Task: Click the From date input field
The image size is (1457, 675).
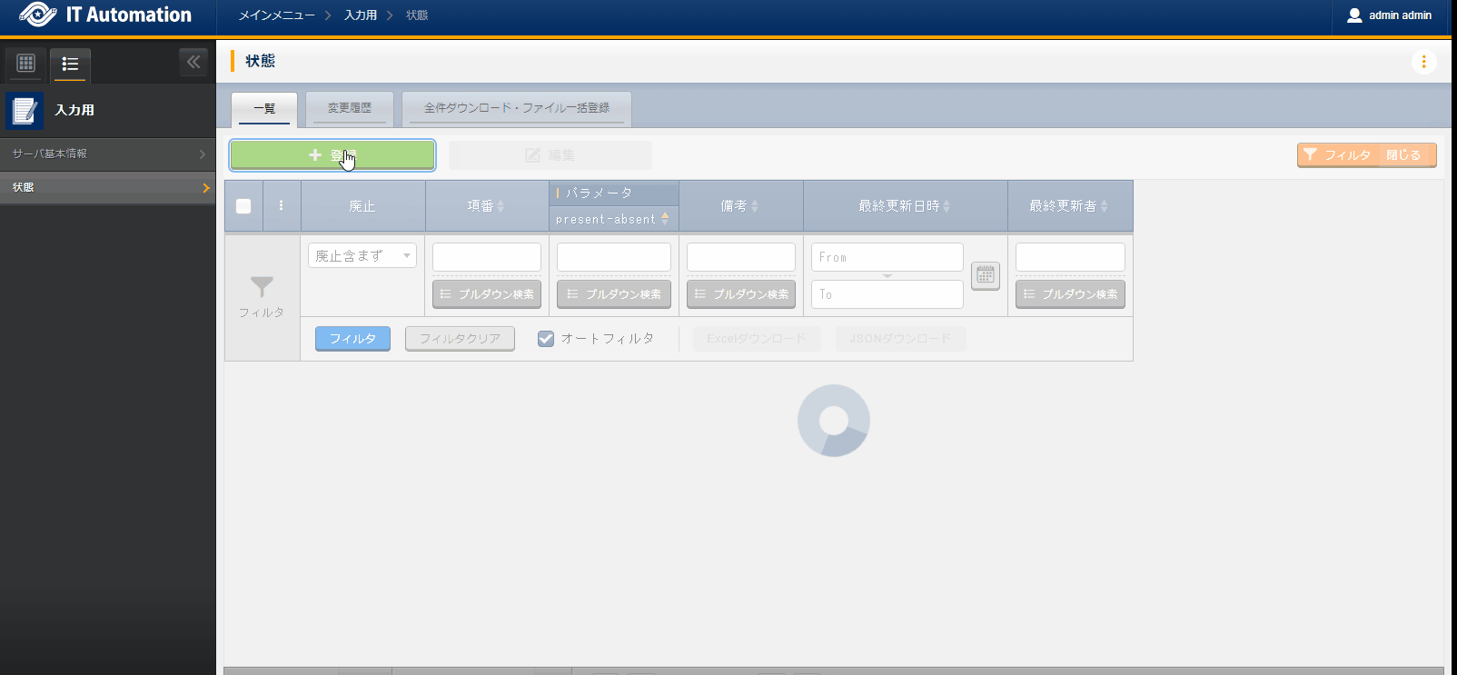Action: [887, 257]
